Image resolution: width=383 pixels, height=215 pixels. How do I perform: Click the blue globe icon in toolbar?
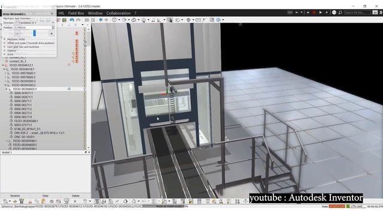pyautogui.click(x=218, y=20)
